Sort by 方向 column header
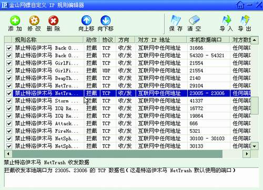 125,40
